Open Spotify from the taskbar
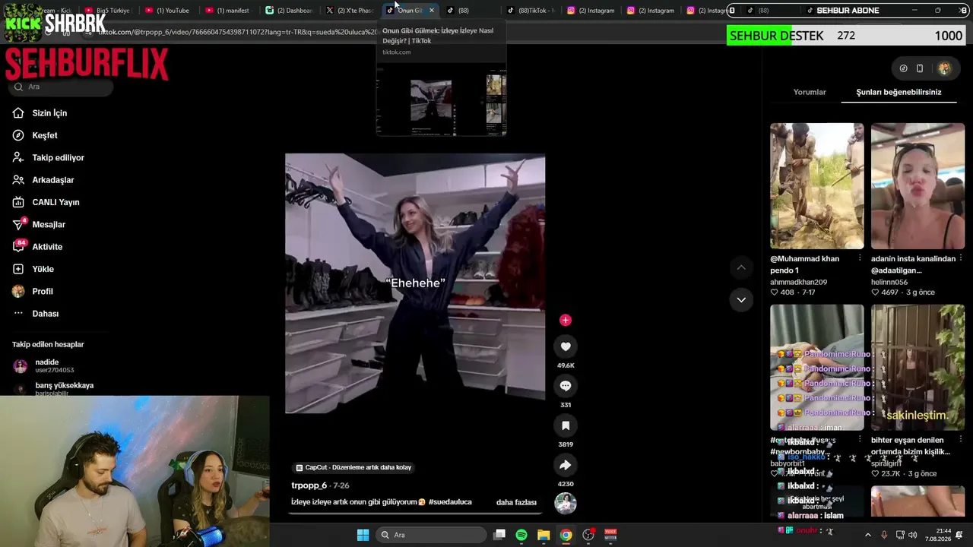Viewport: 973px width, 547px height. [x=521, y=535]
